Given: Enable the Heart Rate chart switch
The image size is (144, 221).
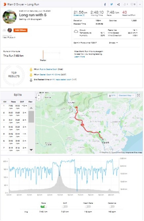Looking at the screenshot, I should pos(88,206).
